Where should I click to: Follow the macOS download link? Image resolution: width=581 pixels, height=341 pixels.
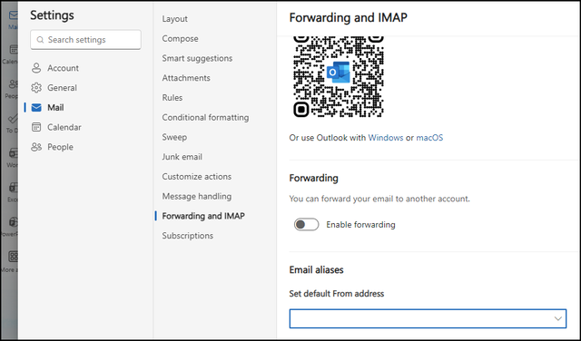(429, 138)
